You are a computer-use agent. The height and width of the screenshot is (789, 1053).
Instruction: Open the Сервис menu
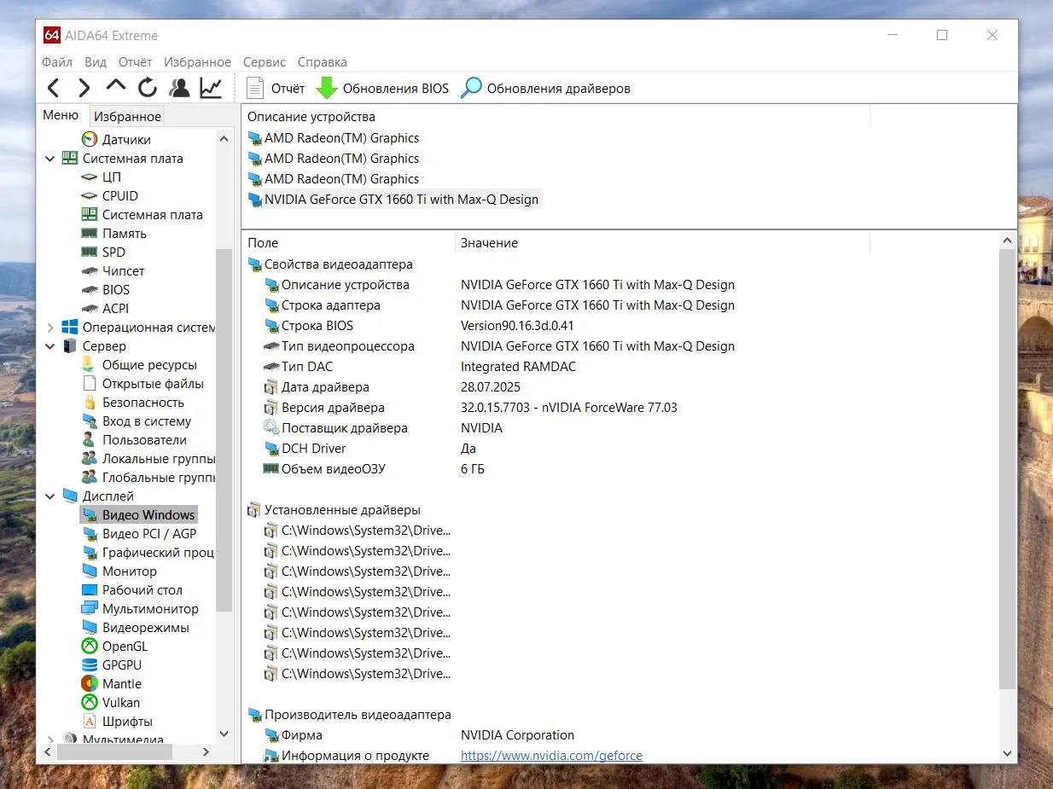(265, 62)
